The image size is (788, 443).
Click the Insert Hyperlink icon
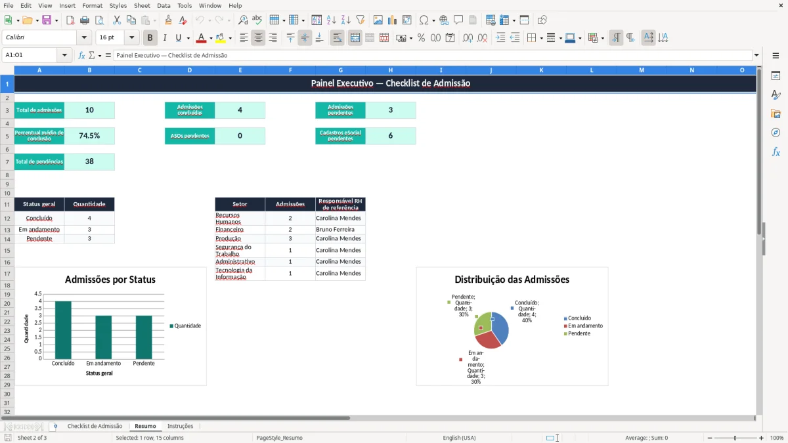[444, 20]
